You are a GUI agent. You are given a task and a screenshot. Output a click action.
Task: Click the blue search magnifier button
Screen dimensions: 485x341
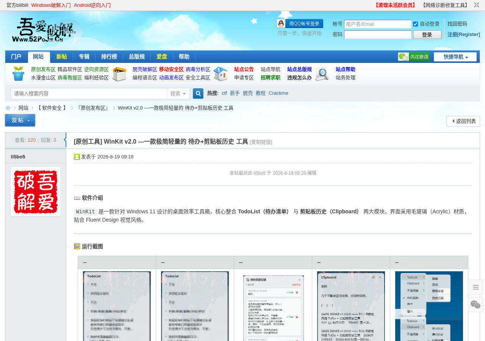198,94
